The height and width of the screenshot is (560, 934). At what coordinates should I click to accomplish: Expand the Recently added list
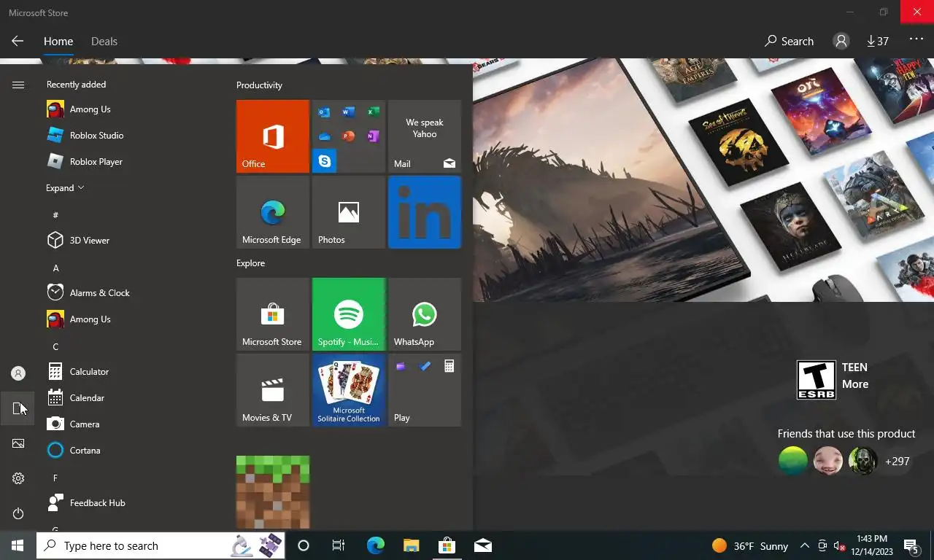coord(65,188)
